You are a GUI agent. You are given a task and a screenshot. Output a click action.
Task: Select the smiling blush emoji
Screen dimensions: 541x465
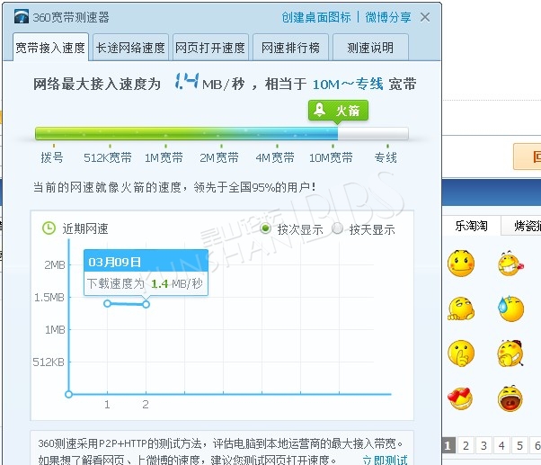click(x=461, y=264)
